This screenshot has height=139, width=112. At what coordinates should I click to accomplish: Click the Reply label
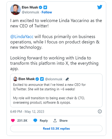pos(44,120)
